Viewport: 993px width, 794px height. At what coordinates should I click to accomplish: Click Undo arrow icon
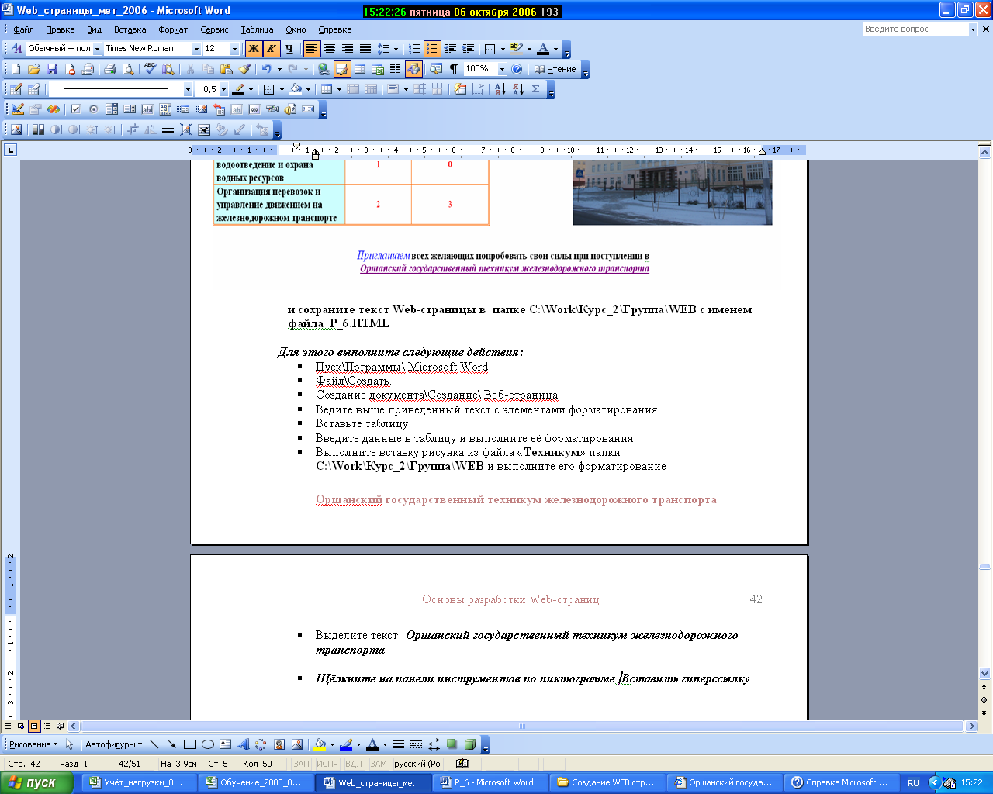click(266, 69)
